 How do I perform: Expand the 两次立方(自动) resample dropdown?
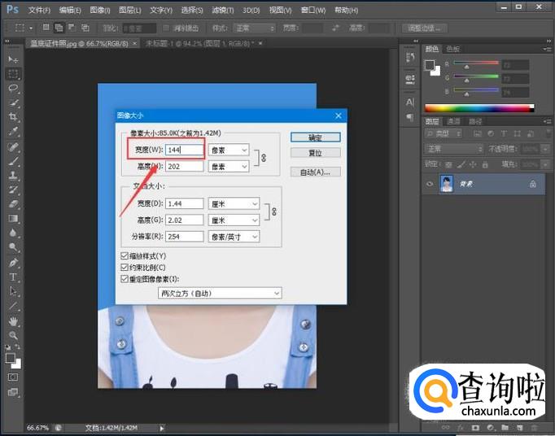pos(220,293)
